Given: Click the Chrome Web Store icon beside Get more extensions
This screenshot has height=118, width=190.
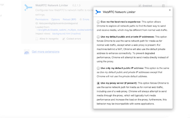Looking at the screenshot, I should (27, 52).
